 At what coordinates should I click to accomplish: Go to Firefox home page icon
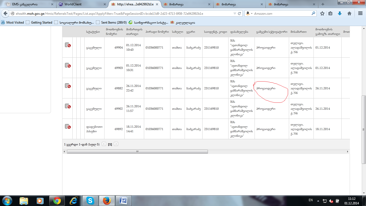pyautogui.click(x=349, y=13)
